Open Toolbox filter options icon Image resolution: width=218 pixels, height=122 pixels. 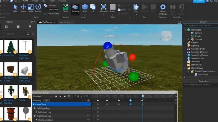pyautogui.click(x=33, y=34)
